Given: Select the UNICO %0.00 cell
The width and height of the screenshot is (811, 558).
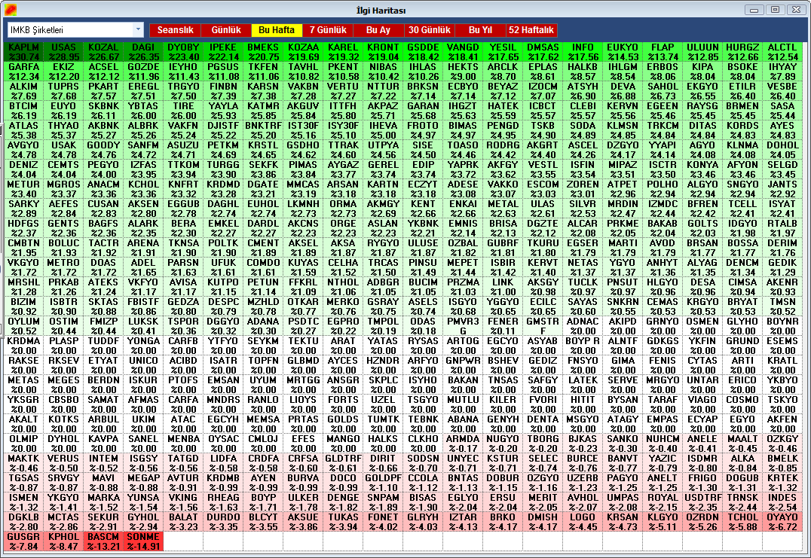Looking at the screenshot, I should [143, 366].
